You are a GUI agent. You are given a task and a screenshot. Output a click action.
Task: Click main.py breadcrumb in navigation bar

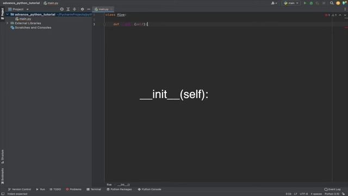[51, 3]
